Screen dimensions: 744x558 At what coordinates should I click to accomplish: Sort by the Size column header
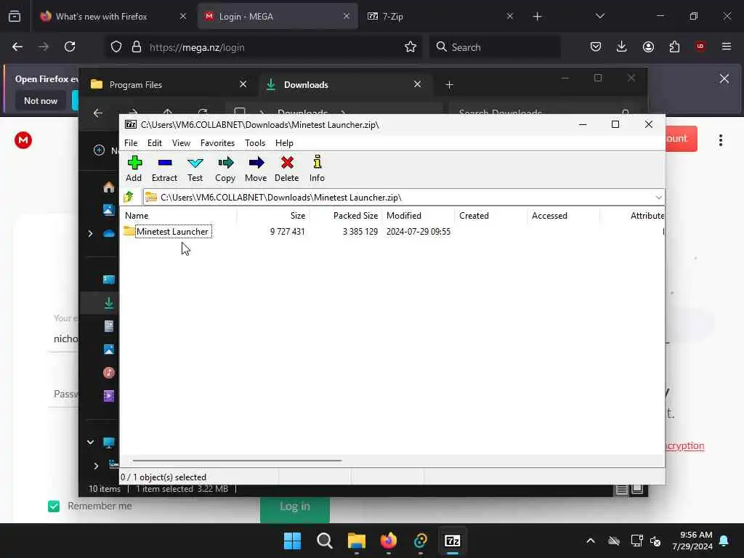[273, 215]
